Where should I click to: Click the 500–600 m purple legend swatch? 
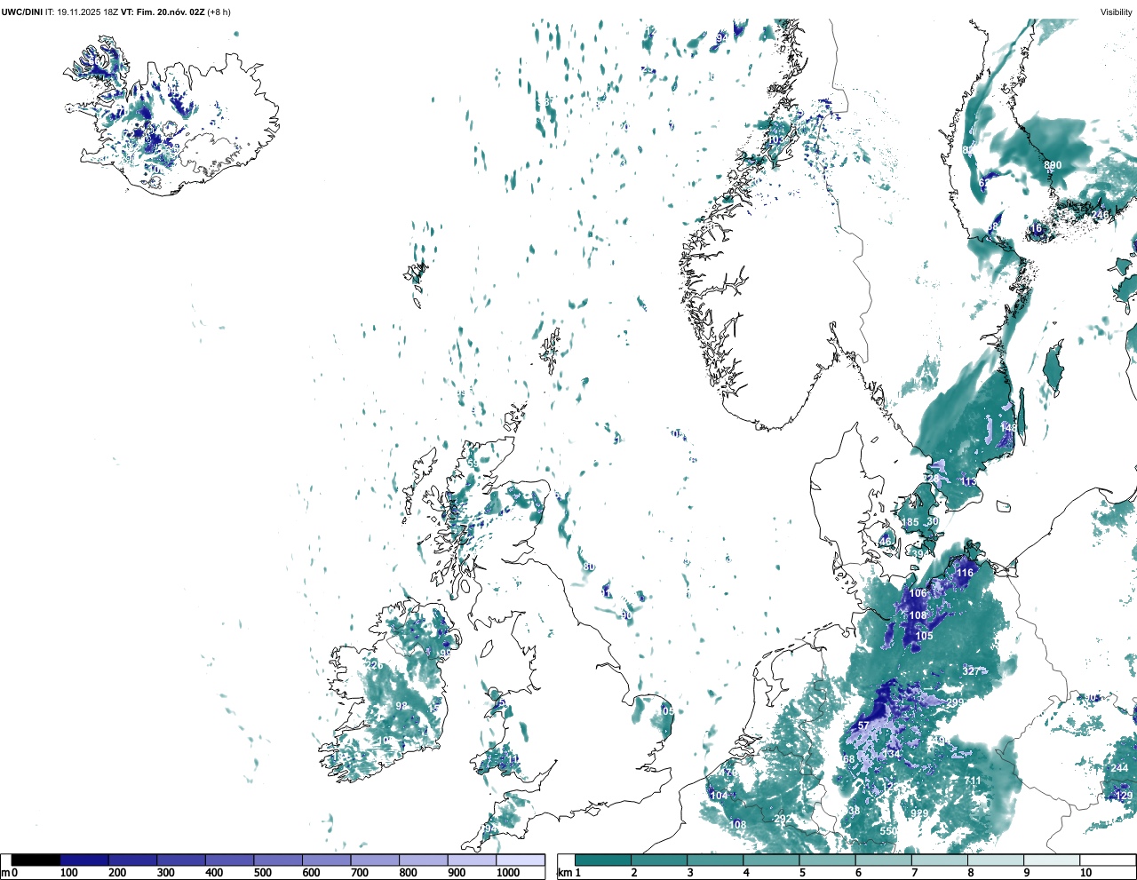(278, 860)
